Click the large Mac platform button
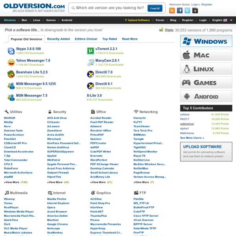The height and width of the screenshot is (236, 236). point(206,55)
